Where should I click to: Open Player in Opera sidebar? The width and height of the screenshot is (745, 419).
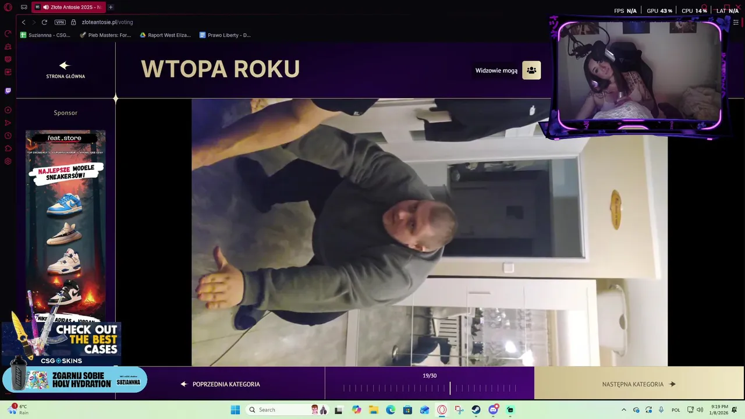tap(8, 110)
